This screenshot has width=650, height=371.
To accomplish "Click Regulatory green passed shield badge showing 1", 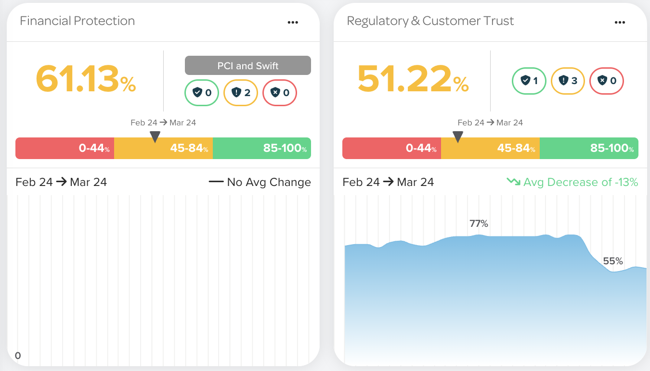I will (529, 81).
